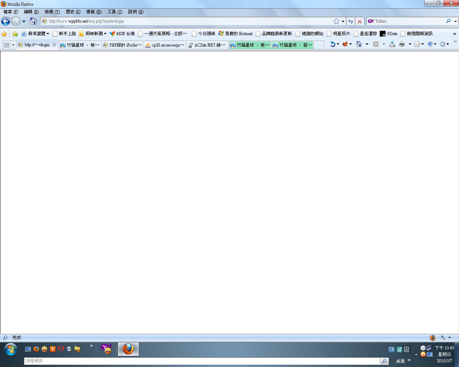The image size is (459, 367).
Task: Open the page zoom control in status bar
Action: coord(443,338)
